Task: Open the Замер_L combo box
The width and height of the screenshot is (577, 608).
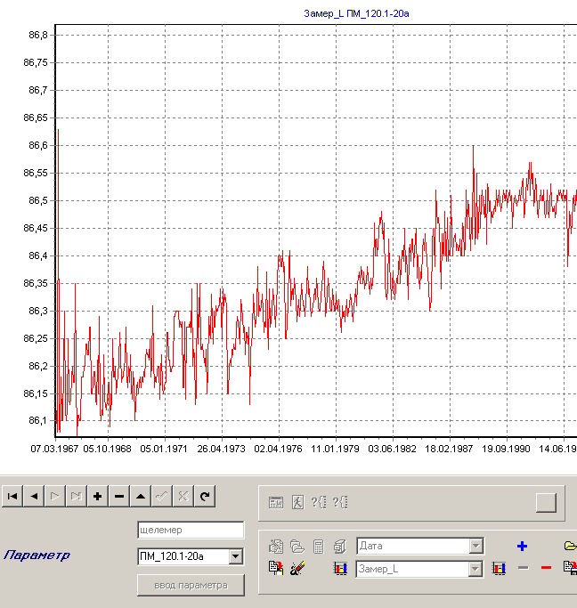Action: point(475,569)
